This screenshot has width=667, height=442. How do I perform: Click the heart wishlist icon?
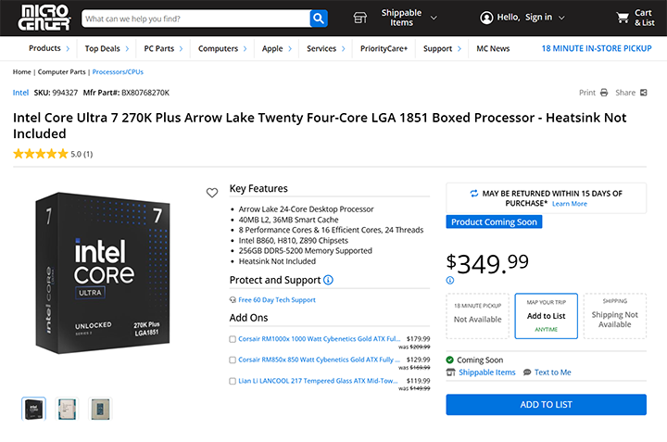tap(212, 193)
